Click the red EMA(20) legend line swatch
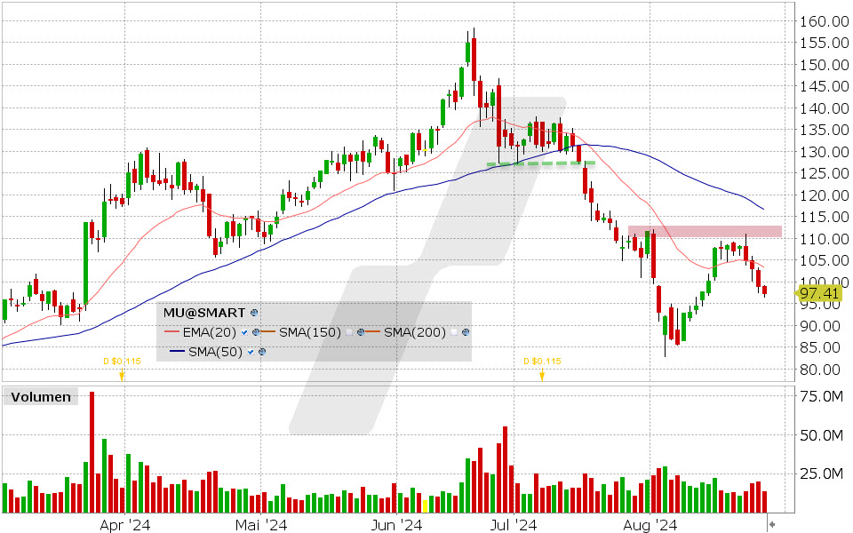Screen dimensions: 853x533 171,332
